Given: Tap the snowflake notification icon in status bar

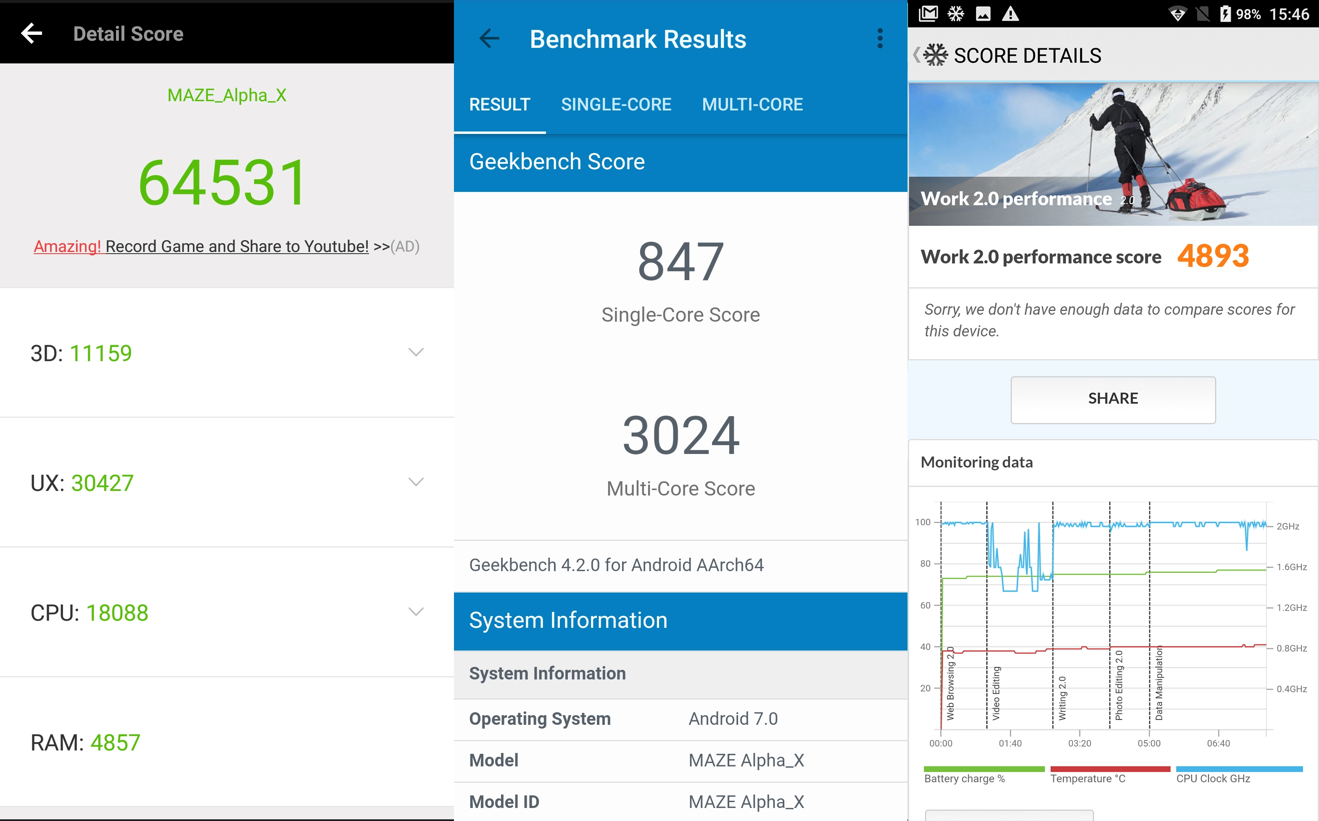Looking at the screenshot, I should pyautogui.click(x=955, y=13).
